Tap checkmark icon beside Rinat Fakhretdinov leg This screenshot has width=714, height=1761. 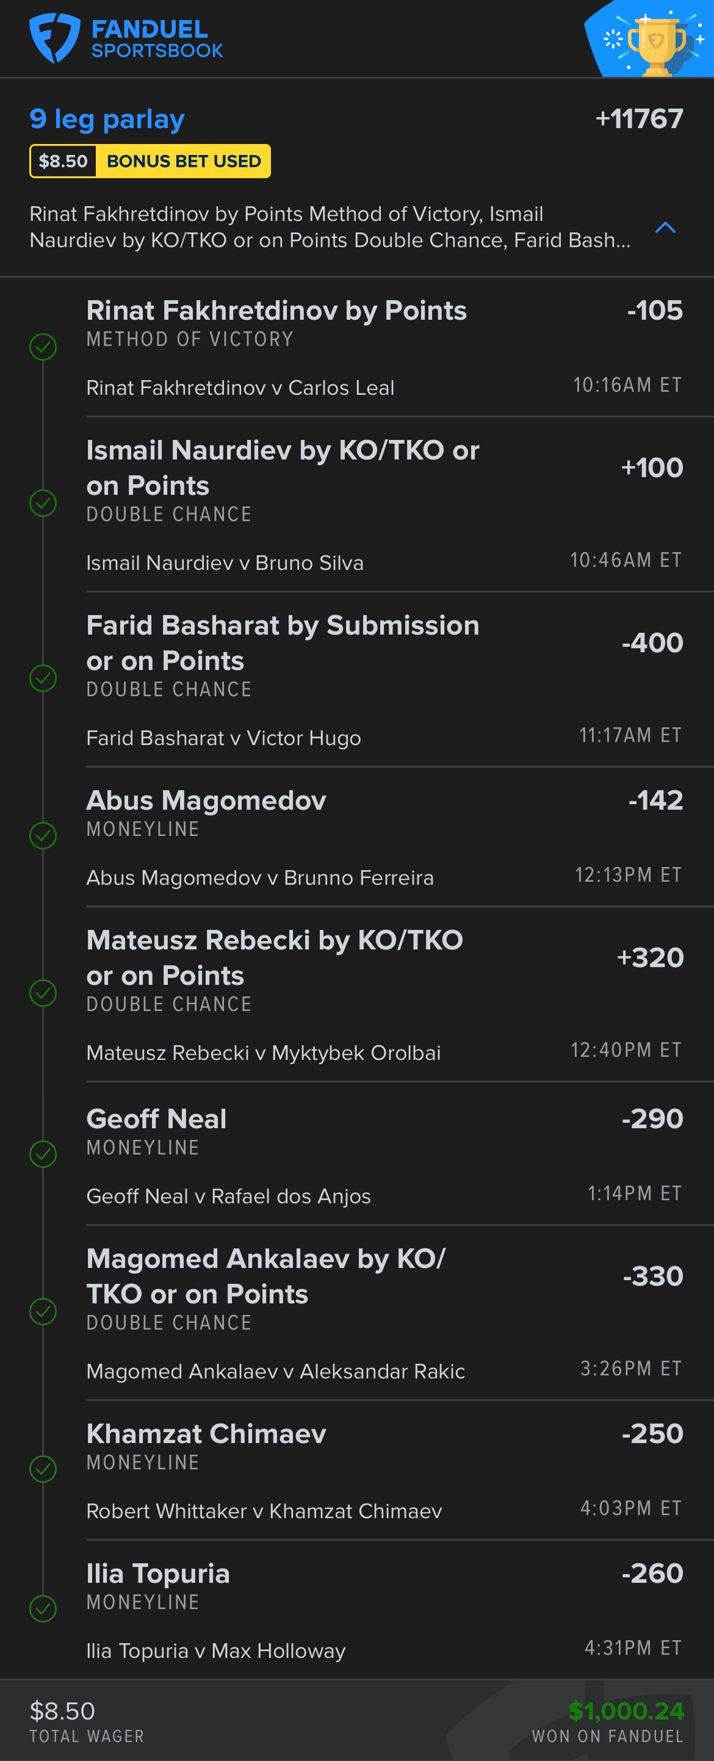(43, 347)
